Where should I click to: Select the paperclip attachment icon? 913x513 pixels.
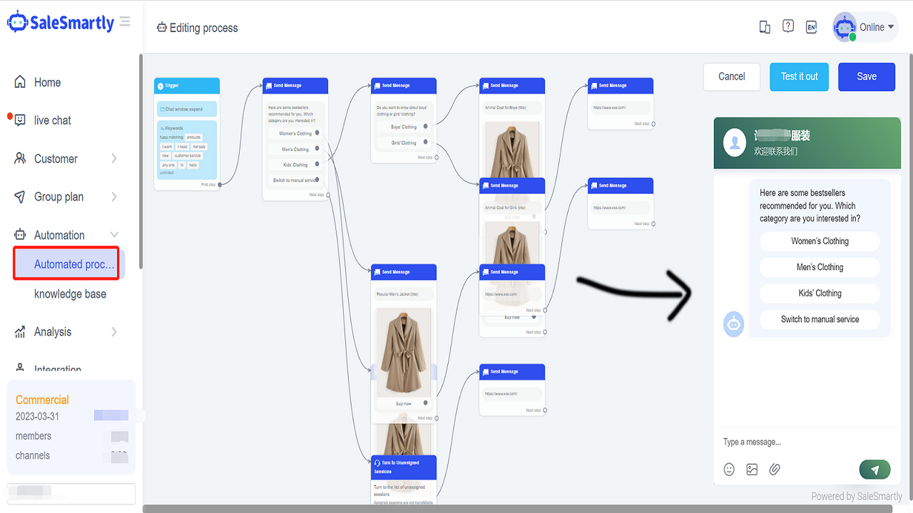click(x=775, y=469)
